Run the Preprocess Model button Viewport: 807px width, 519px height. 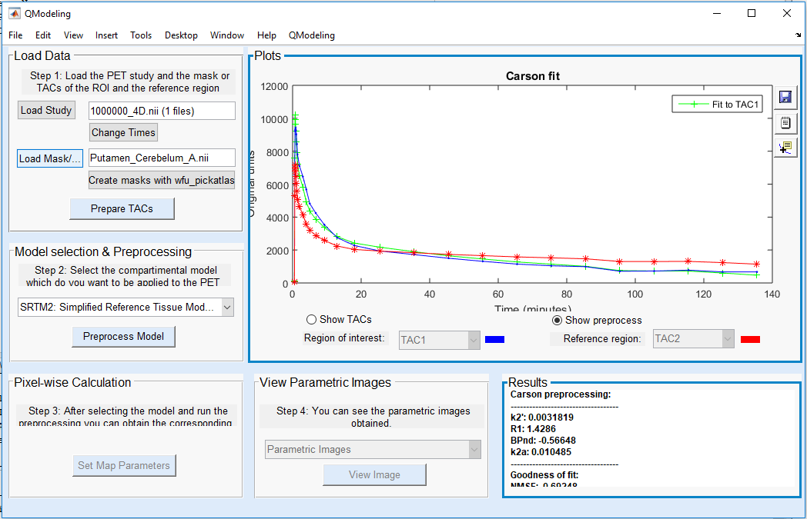pos(123,336)
